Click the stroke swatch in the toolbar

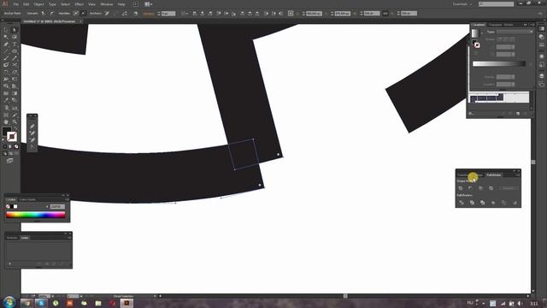point(12,136)
